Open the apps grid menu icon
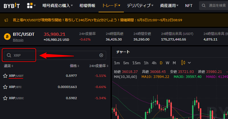The height and width of the screenshot is (119, 228). click(x=30, y=6)
